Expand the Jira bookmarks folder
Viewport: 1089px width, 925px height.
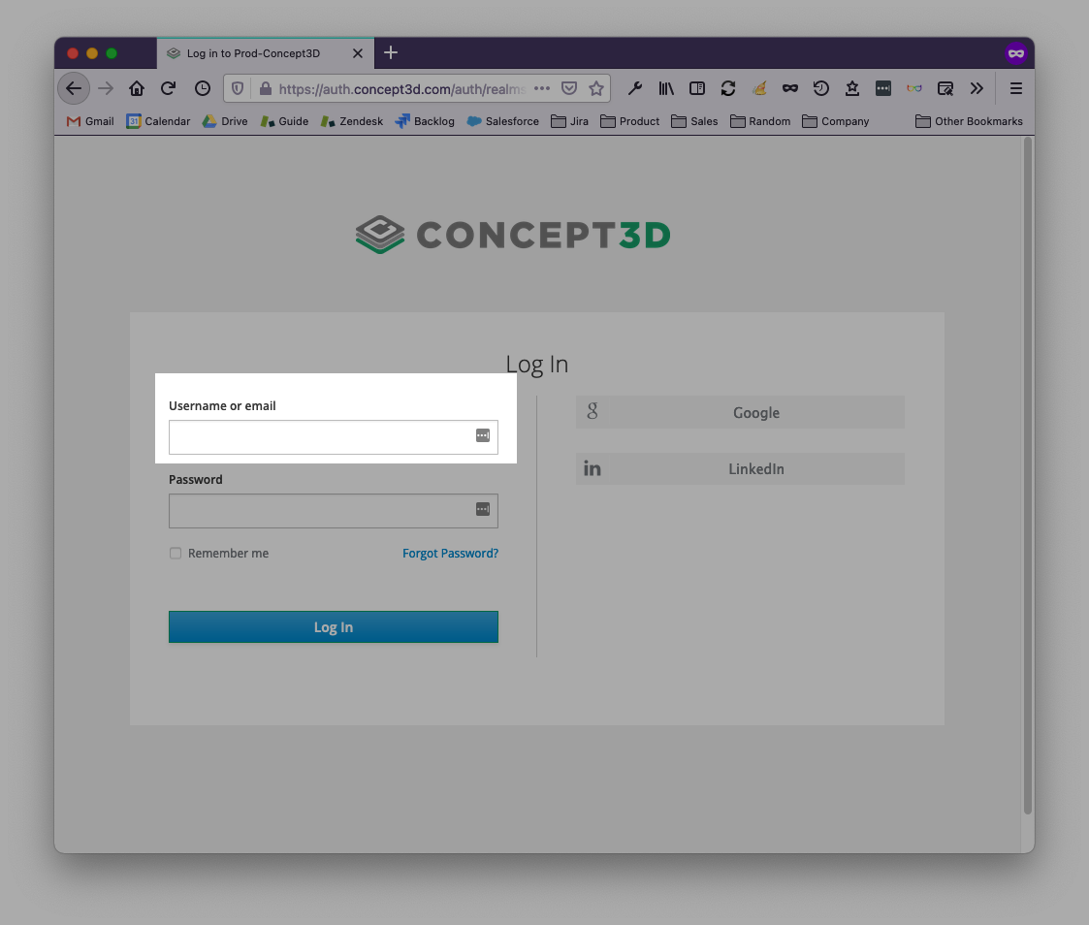tap(569, 121)
